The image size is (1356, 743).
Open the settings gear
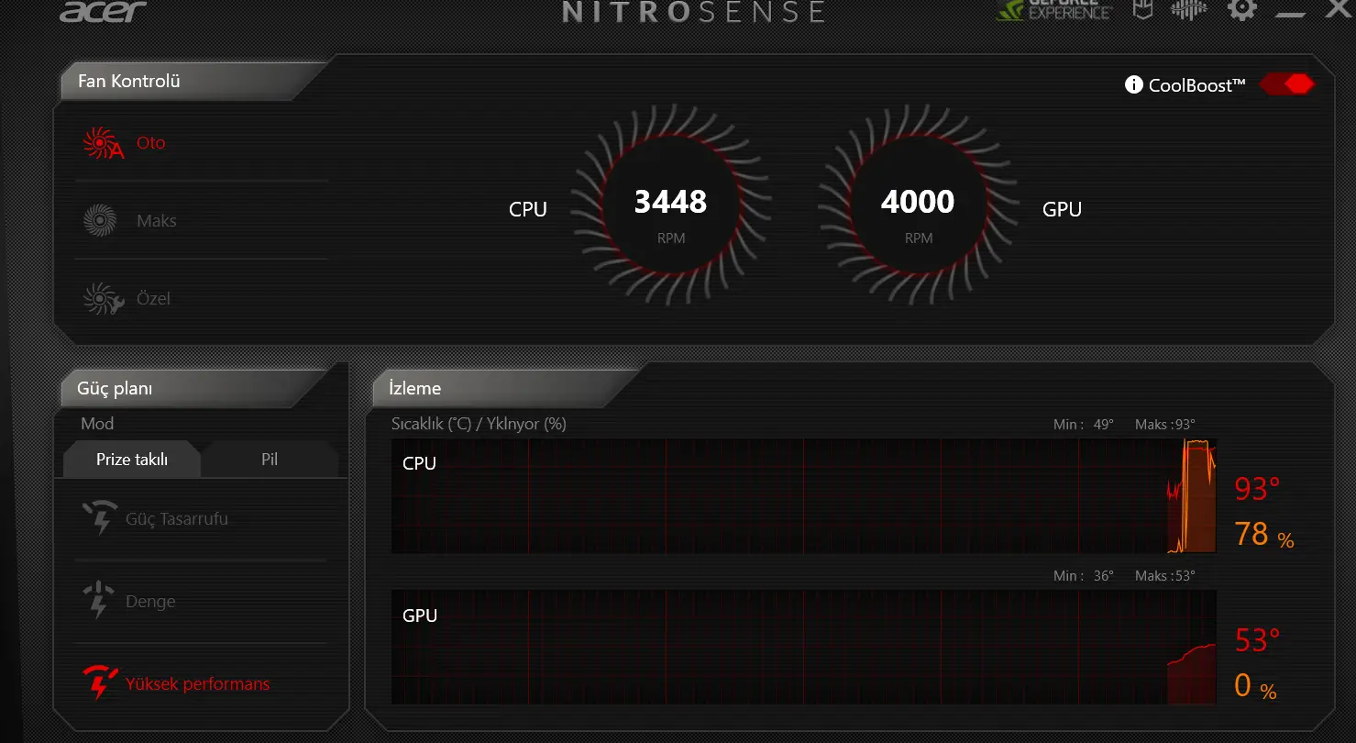pos(1242,9)
